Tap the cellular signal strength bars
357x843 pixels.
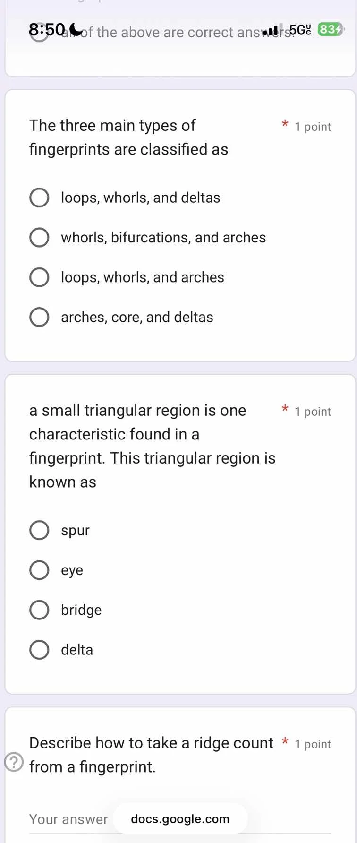tap(273, 29)
